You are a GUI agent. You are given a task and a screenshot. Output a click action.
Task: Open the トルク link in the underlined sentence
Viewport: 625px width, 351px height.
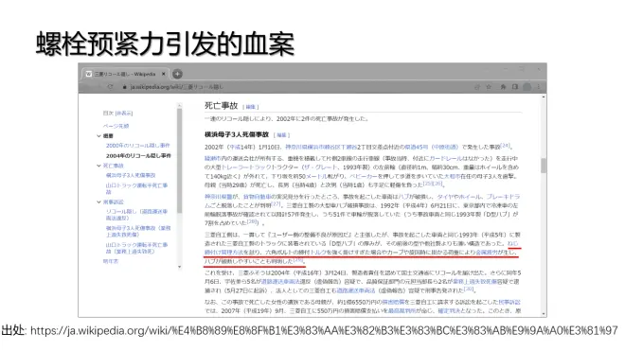(318, 253)
